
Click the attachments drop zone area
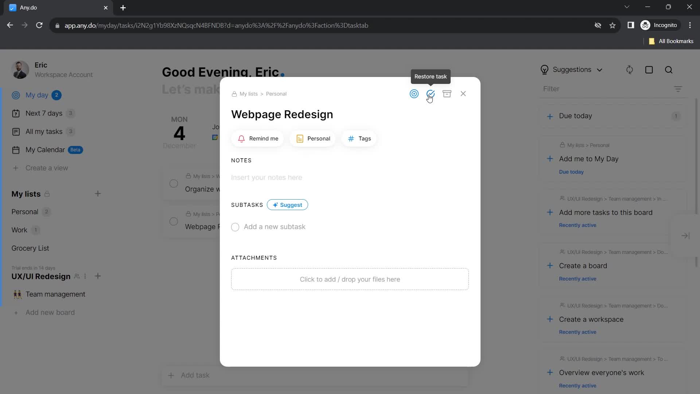coord(350,279)
